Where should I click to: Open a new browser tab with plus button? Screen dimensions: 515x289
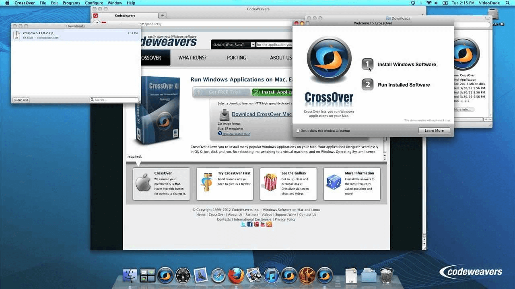click(163, 16)
